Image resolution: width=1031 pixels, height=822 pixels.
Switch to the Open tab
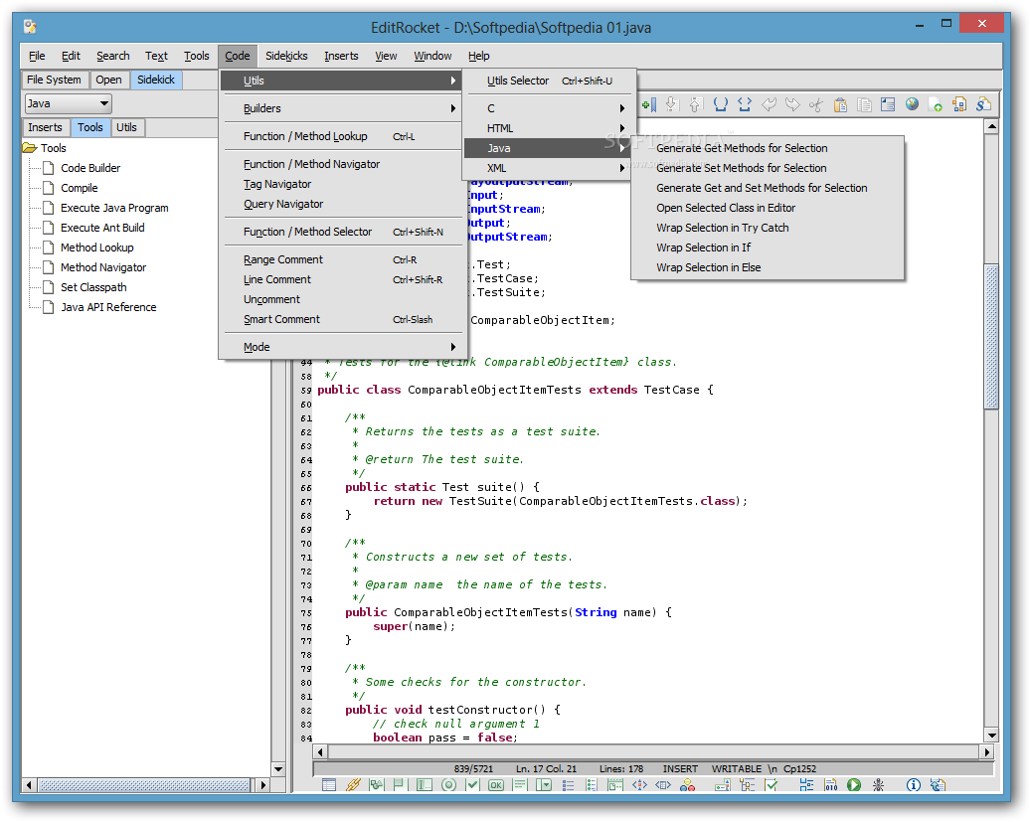(x=108, y=80)
